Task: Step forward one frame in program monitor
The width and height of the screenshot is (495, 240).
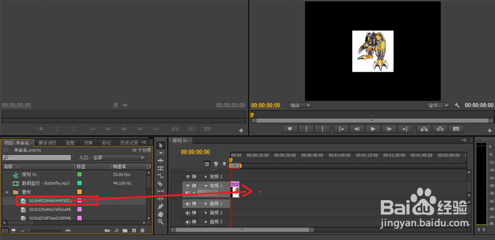Action: pyautogui.click(x=389, y=129)
